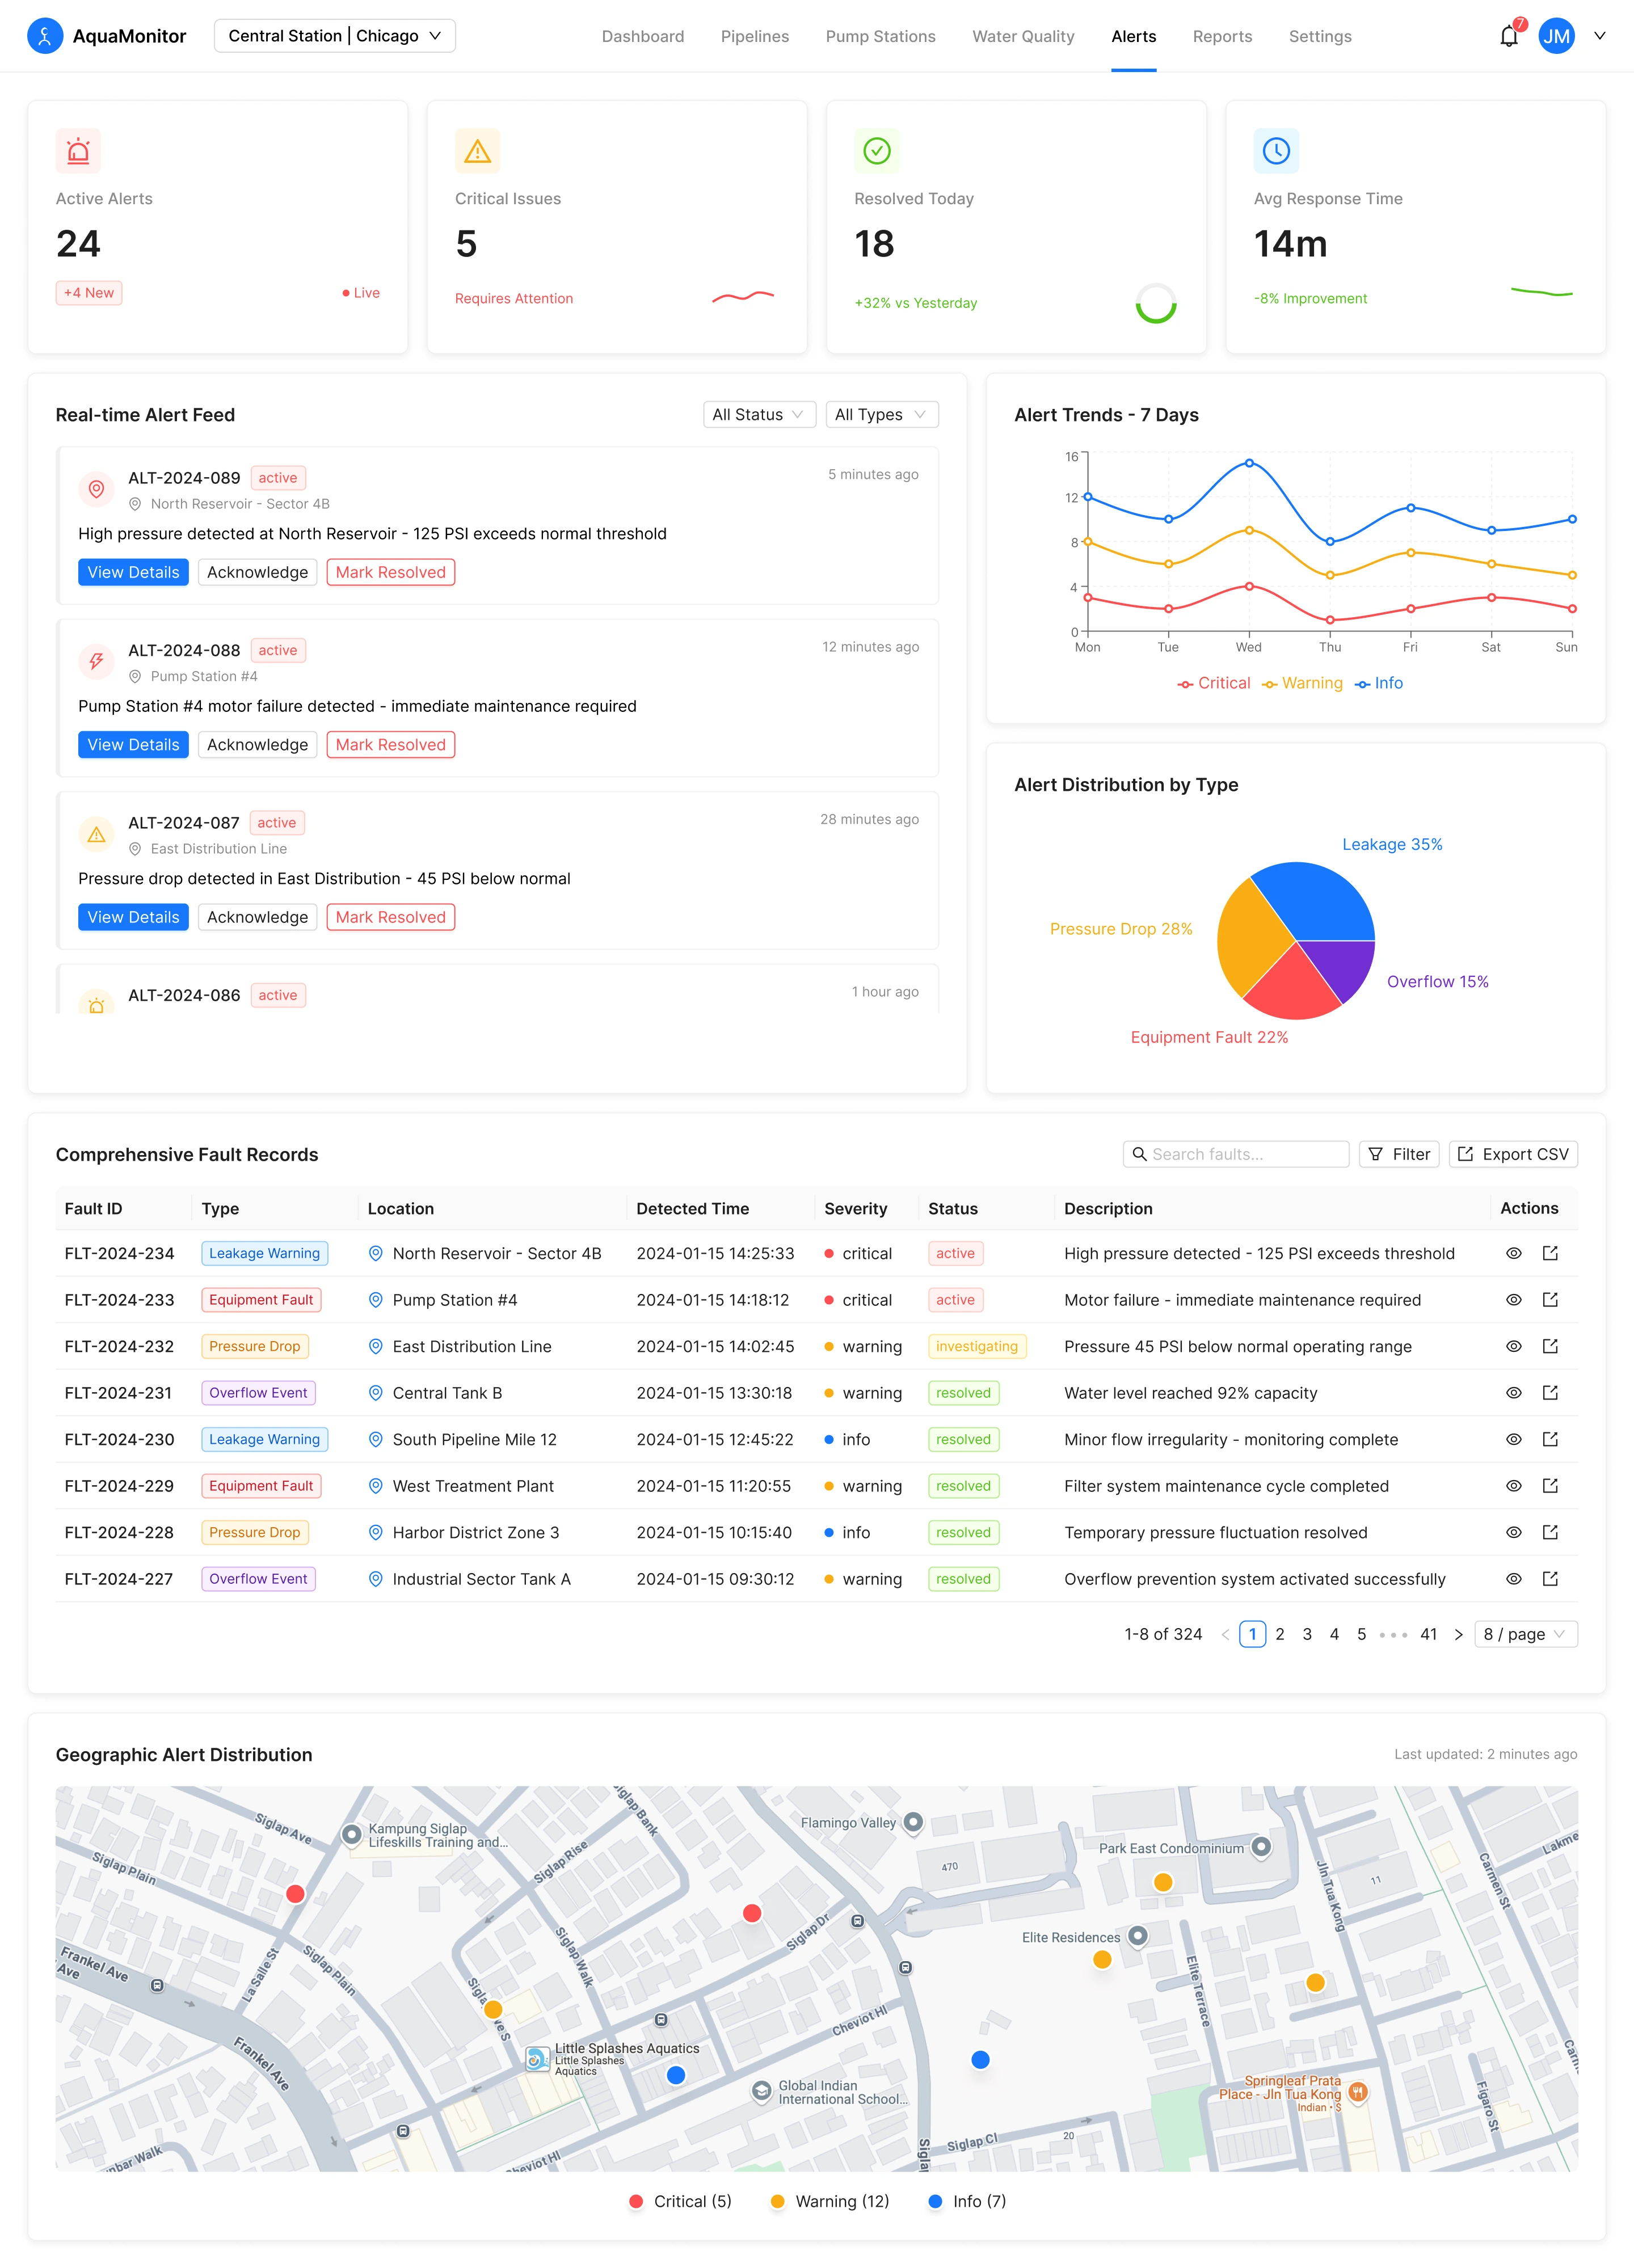Click the AquaMonitor logo icon

pos(45,36)
